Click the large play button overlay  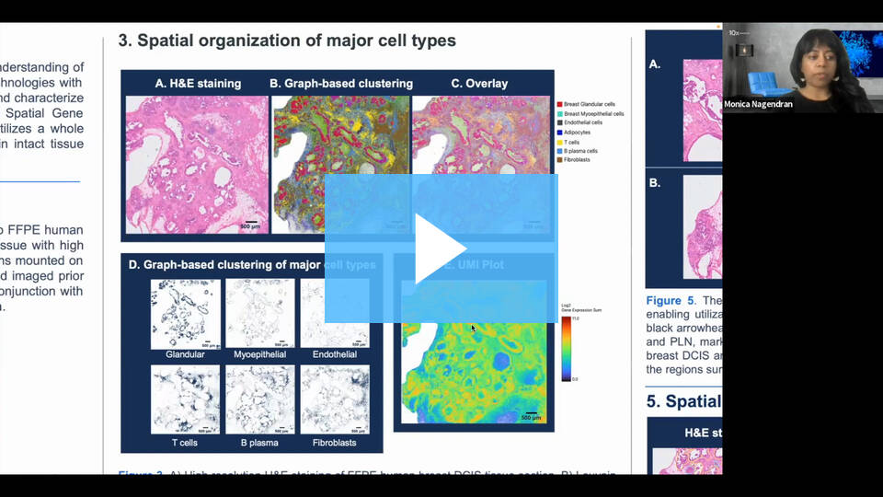(x=441, y=248)
